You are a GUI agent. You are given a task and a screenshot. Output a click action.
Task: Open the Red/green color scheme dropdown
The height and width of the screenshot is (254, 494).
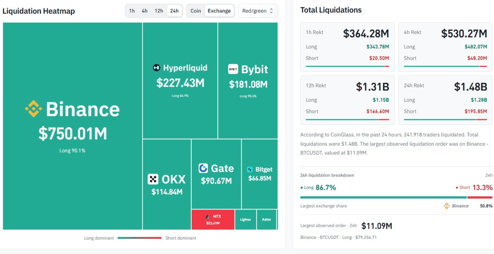tap(258, 11)
